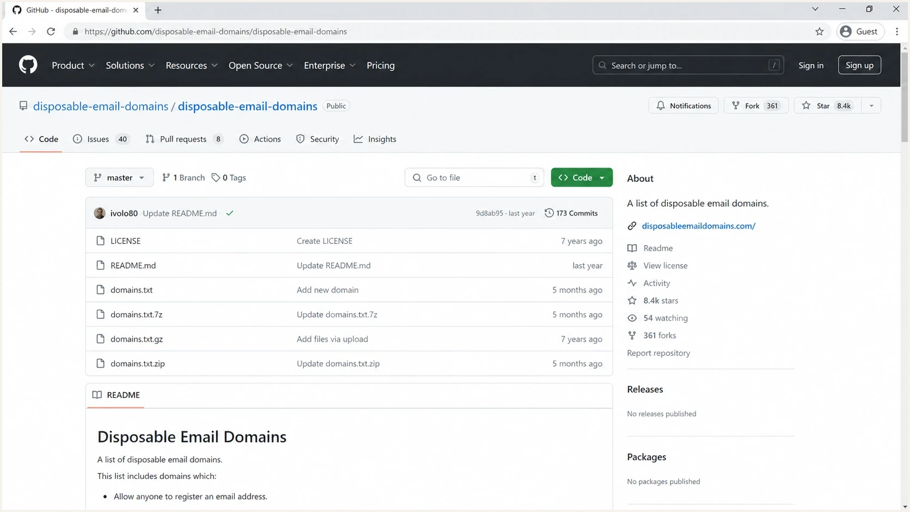Screen dimensions: 910x512
Task: Open the domains.txt.7z file
Action: tap(136, 314)
